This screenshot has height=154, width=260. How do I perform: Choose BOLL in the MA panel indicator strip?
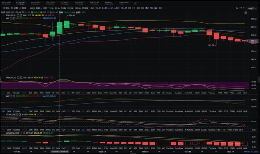(100, 111)
